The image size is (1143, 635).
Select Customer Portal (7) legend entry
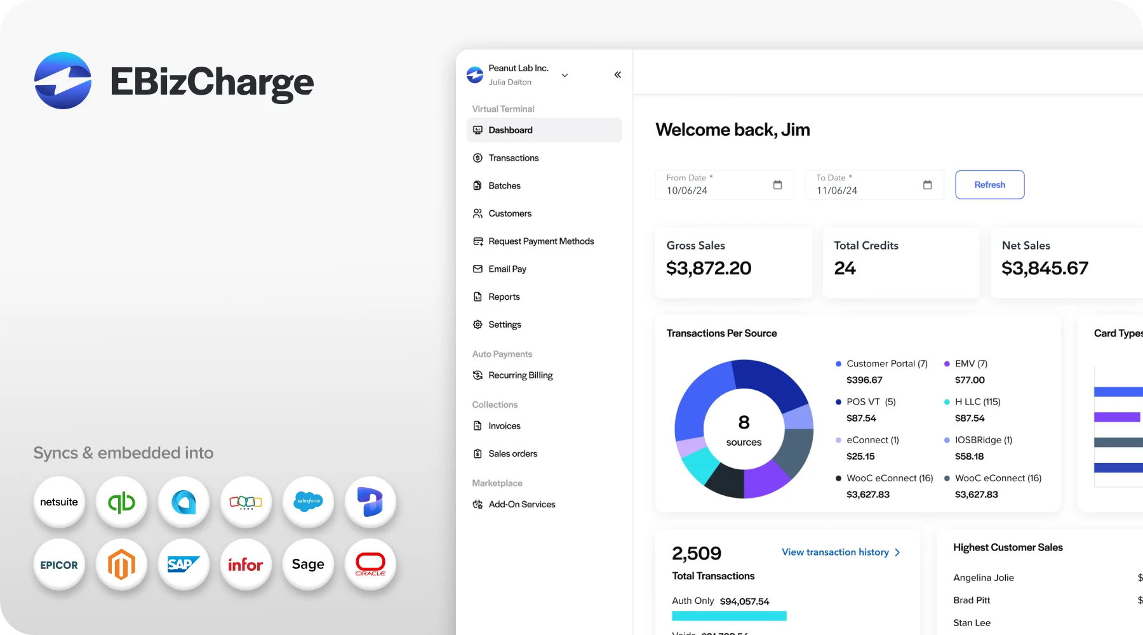coord(881,364)
